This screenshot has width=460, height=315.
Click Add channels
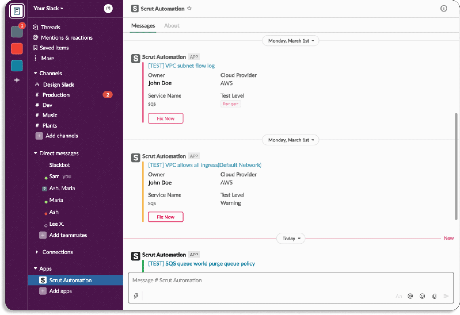(x=57, y=136)
